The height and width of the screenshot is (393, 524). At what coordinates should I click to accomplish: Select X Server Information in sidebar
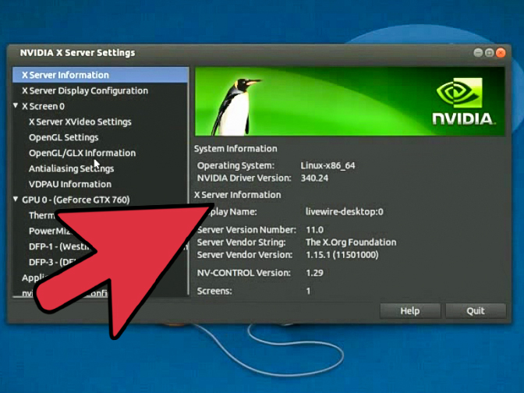(x=101, y=75)
